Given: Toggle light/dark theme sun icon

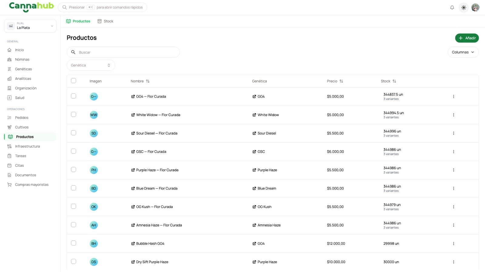Looking at the screenshot, I should click(463, 8).
